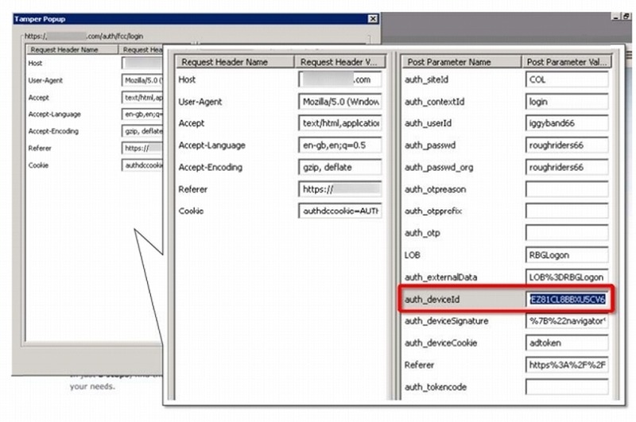This screenshot has width=636, height=422.
Task: Select the auth_externalData value field
Action: 567,277
